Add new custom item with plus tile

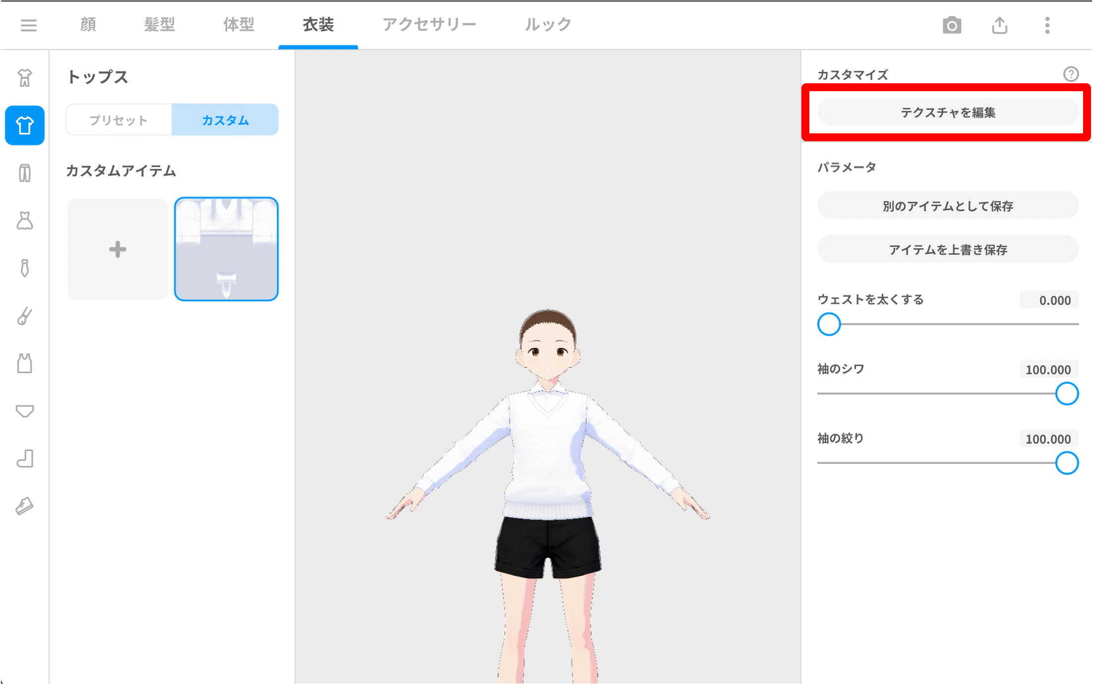[118, 249]
